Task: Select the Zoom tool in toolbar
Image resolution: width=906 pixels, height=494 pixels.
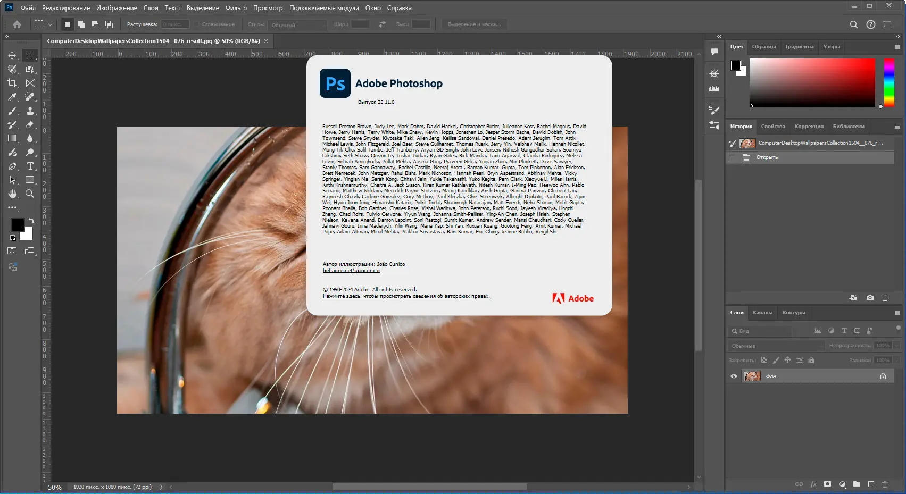Action: [x=30, y=194]
